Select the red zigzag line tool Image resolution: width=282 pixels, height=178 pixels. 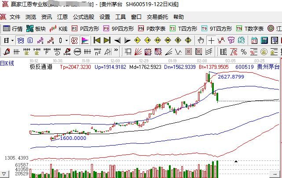tap(221, 40)
